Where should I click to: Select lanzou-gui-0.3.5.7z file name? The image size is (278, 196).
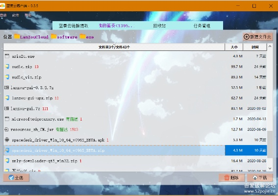pos(32,88)
